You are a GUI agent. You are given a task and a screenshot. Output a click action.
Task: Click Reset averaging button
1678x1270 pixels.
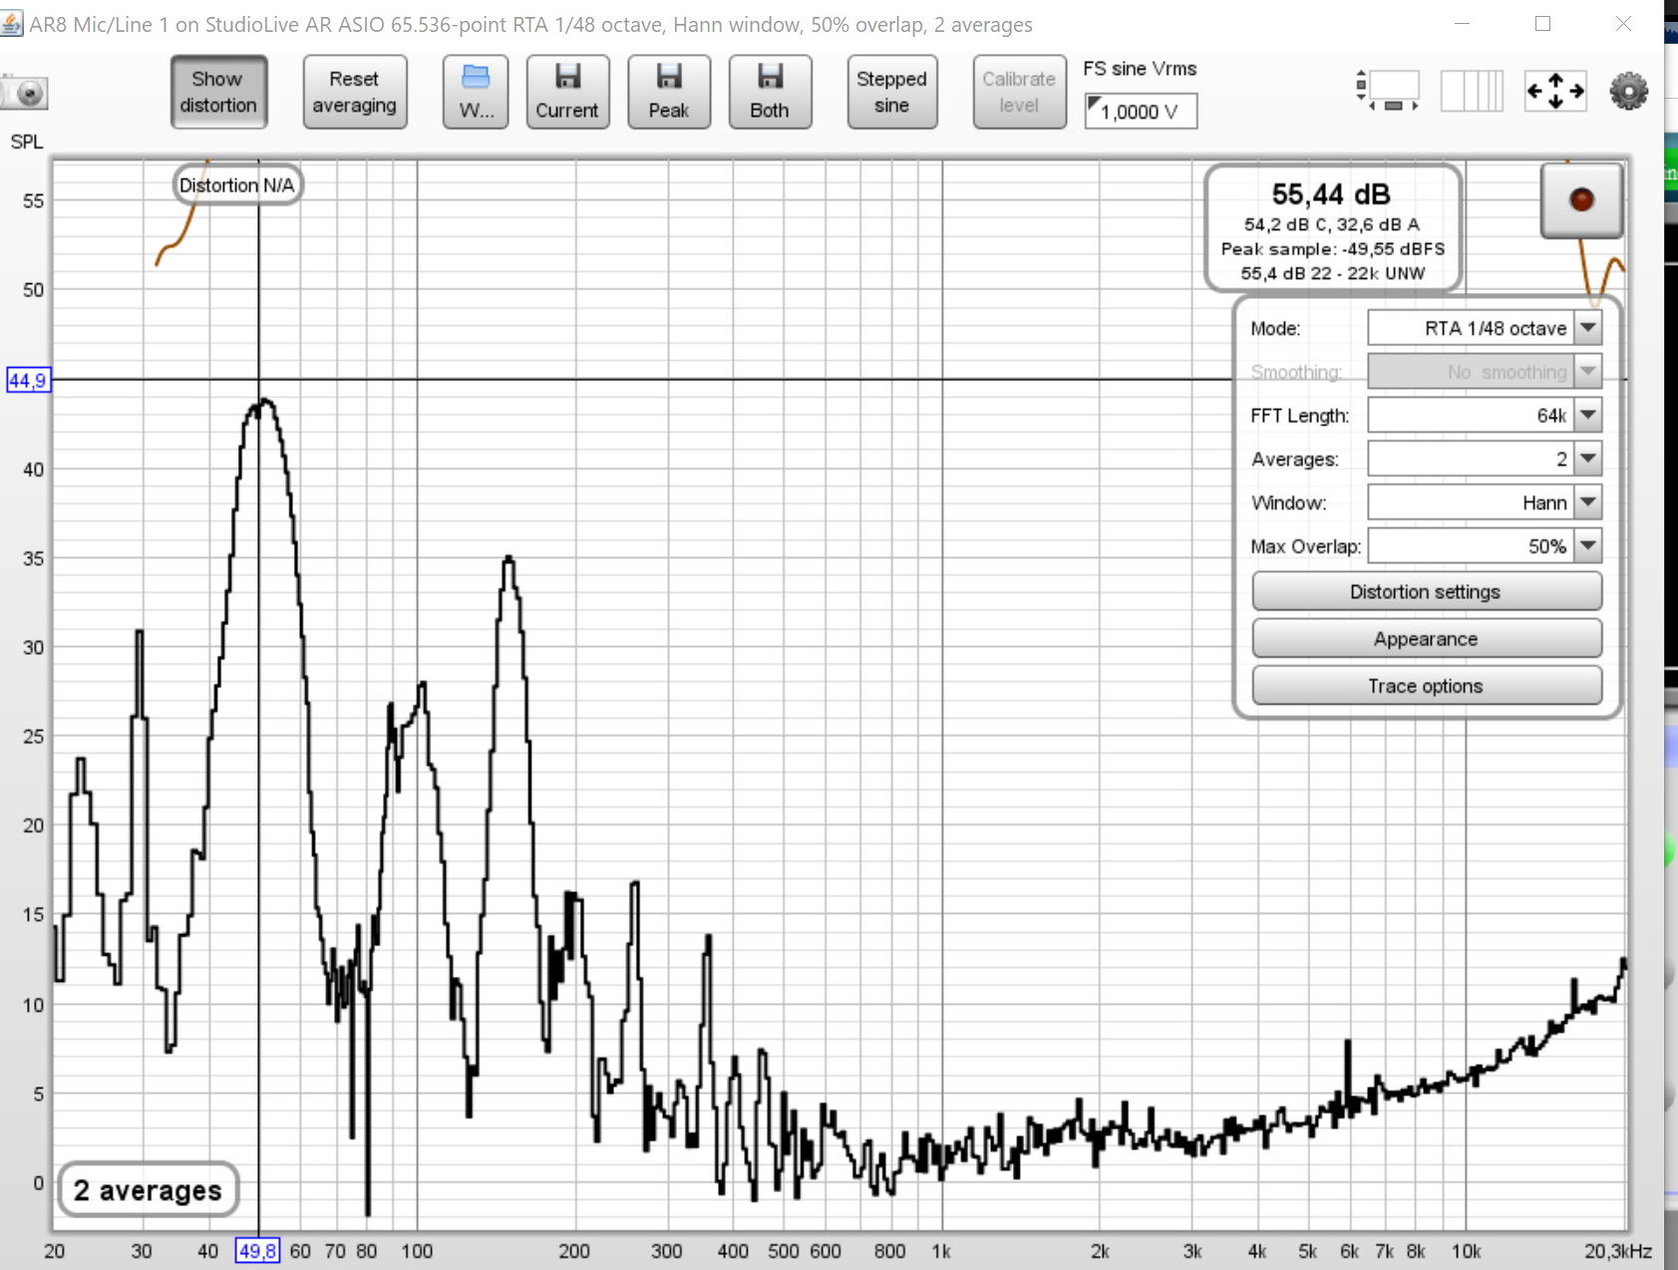pos(354,92)
